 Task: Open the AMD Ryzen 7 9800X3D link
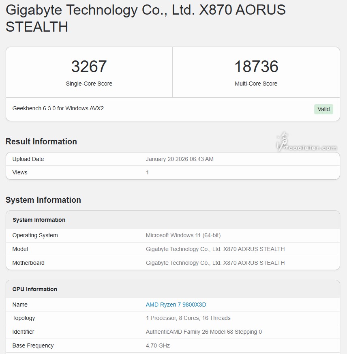(176, 305)
